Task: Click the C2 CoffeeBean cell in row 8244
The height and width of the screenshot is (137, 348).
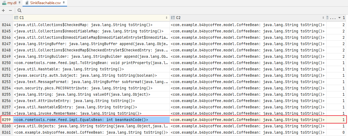Action: (248, 25)
